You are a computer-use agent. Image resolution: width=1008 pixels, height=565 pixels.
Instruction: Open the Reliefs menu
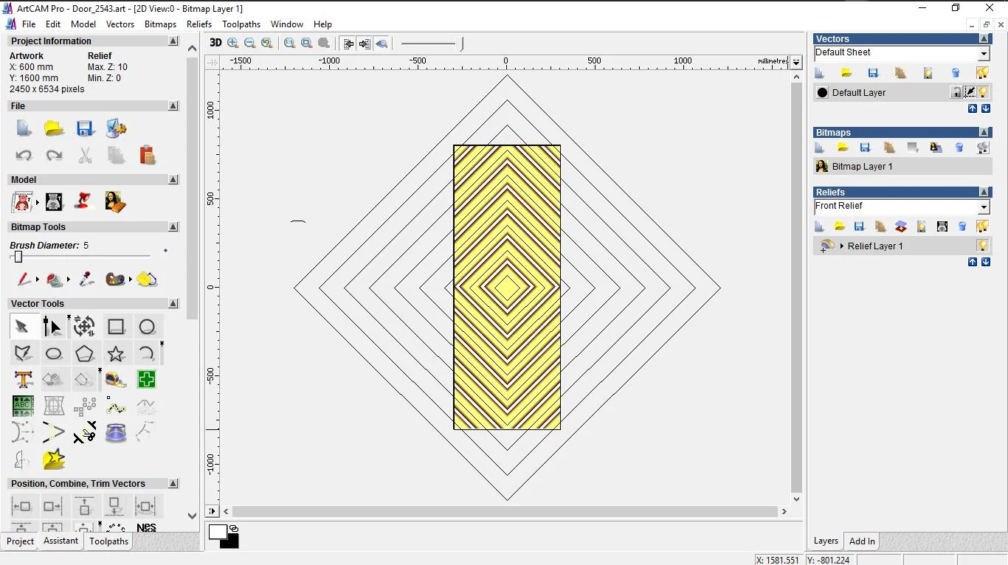[x=199, y=24]
